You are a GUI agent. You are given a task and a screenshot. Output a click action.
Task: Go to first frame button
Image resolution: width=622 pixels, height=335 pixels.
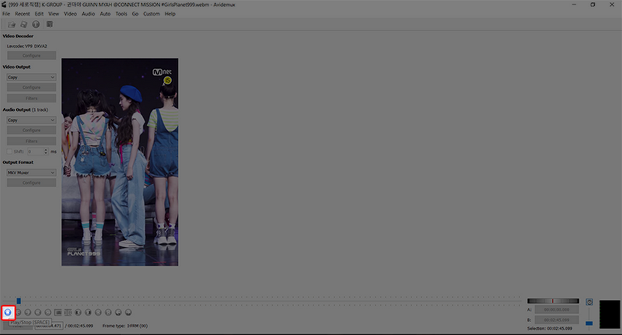click(x=98, y=312)
